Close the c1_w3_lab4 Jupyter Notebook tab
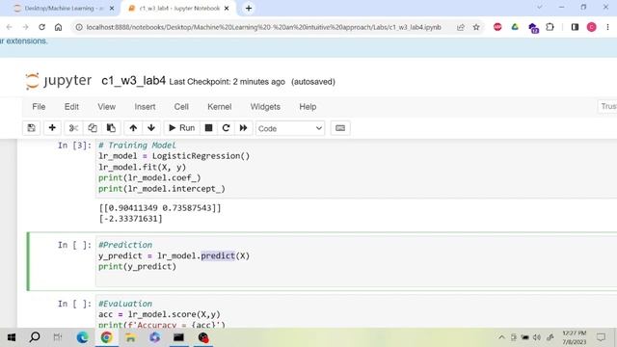This screenshot has width=617, height=347. click(227, 9)
